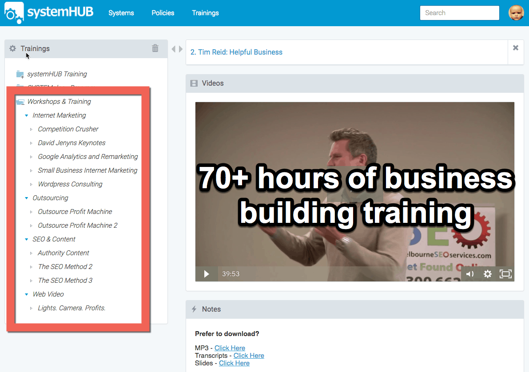Viewport: 529px width, 372px height.
Task: Expand Wordpress Consulting arrow
Action: 31,185
